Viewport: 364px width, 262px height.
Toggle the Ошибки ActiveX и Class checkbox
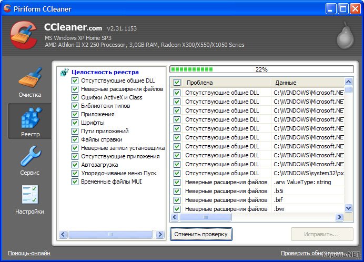pos(75,97)
